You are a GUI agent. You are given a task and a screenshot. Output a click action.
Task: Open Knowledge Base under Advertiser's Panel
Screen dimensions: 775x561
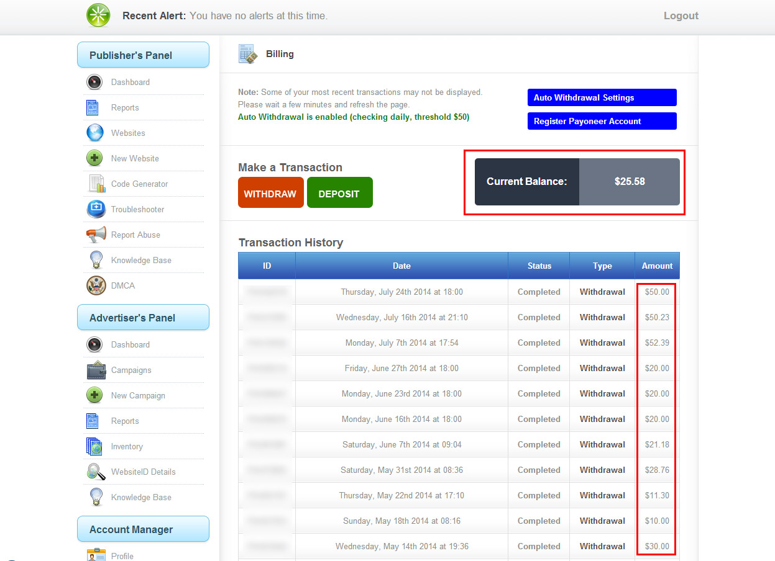click(141, 497)
